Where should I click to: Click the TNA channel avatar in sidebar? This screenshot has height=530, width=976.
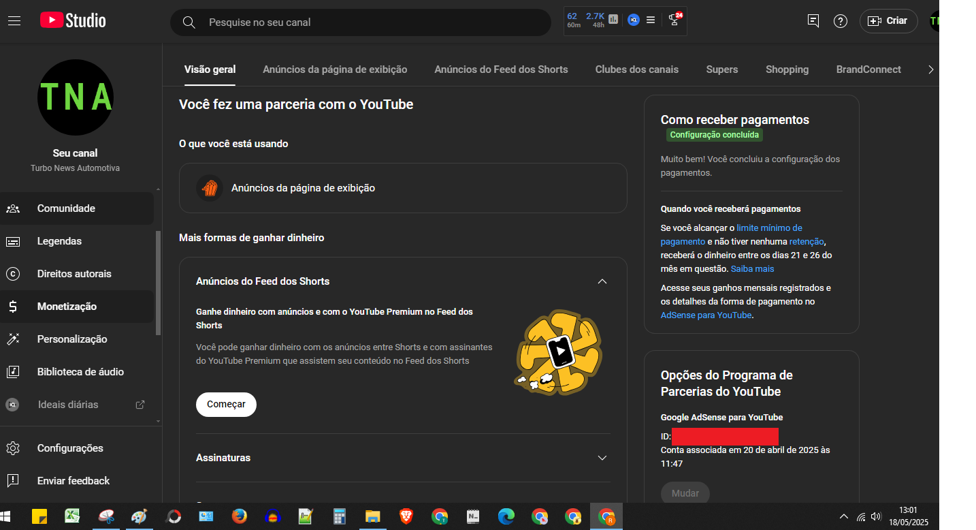coord(76,97)
